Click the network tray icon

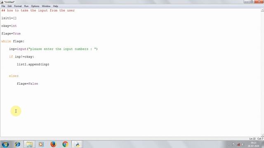[x=238, y=144]
